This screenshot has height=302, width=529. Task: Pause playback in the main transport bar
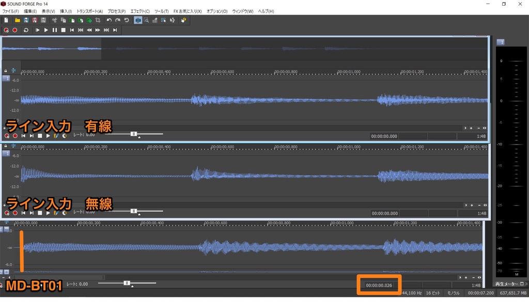55,30
